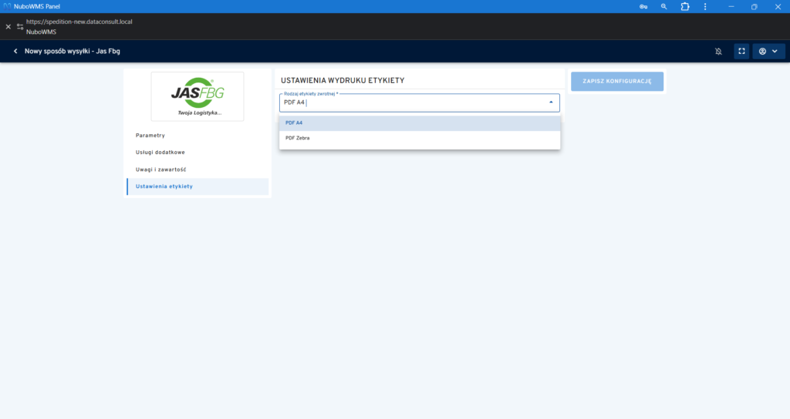
Task: Click the JAS FBG logo image
Action: [197, 96]
